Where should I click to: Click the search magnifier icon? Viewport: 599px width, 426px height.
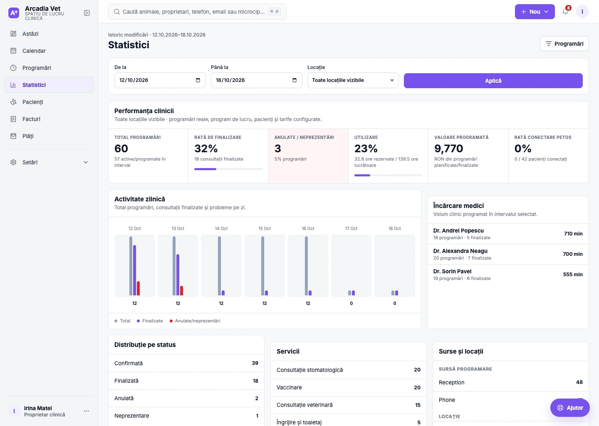117,12
